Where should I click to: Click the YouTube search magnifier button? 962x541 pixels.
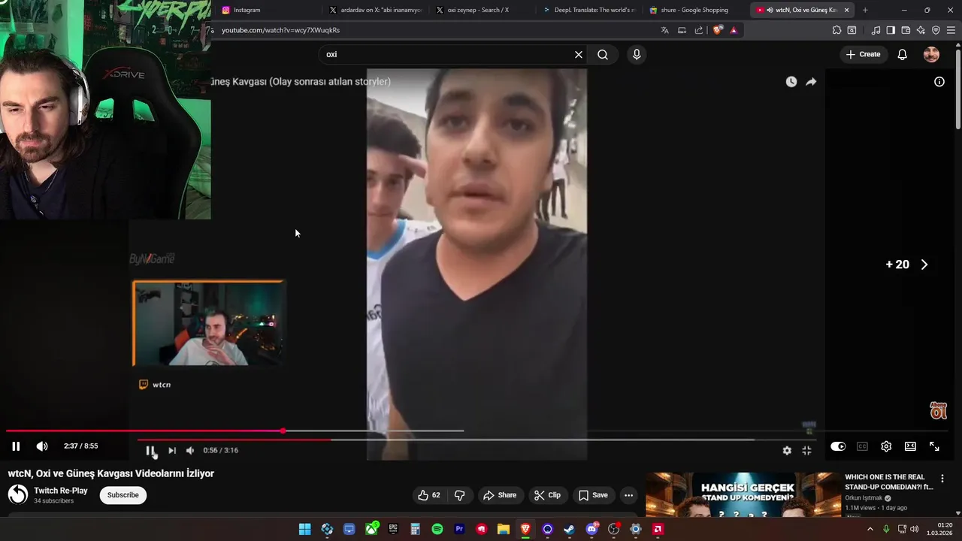coord(603,54)
